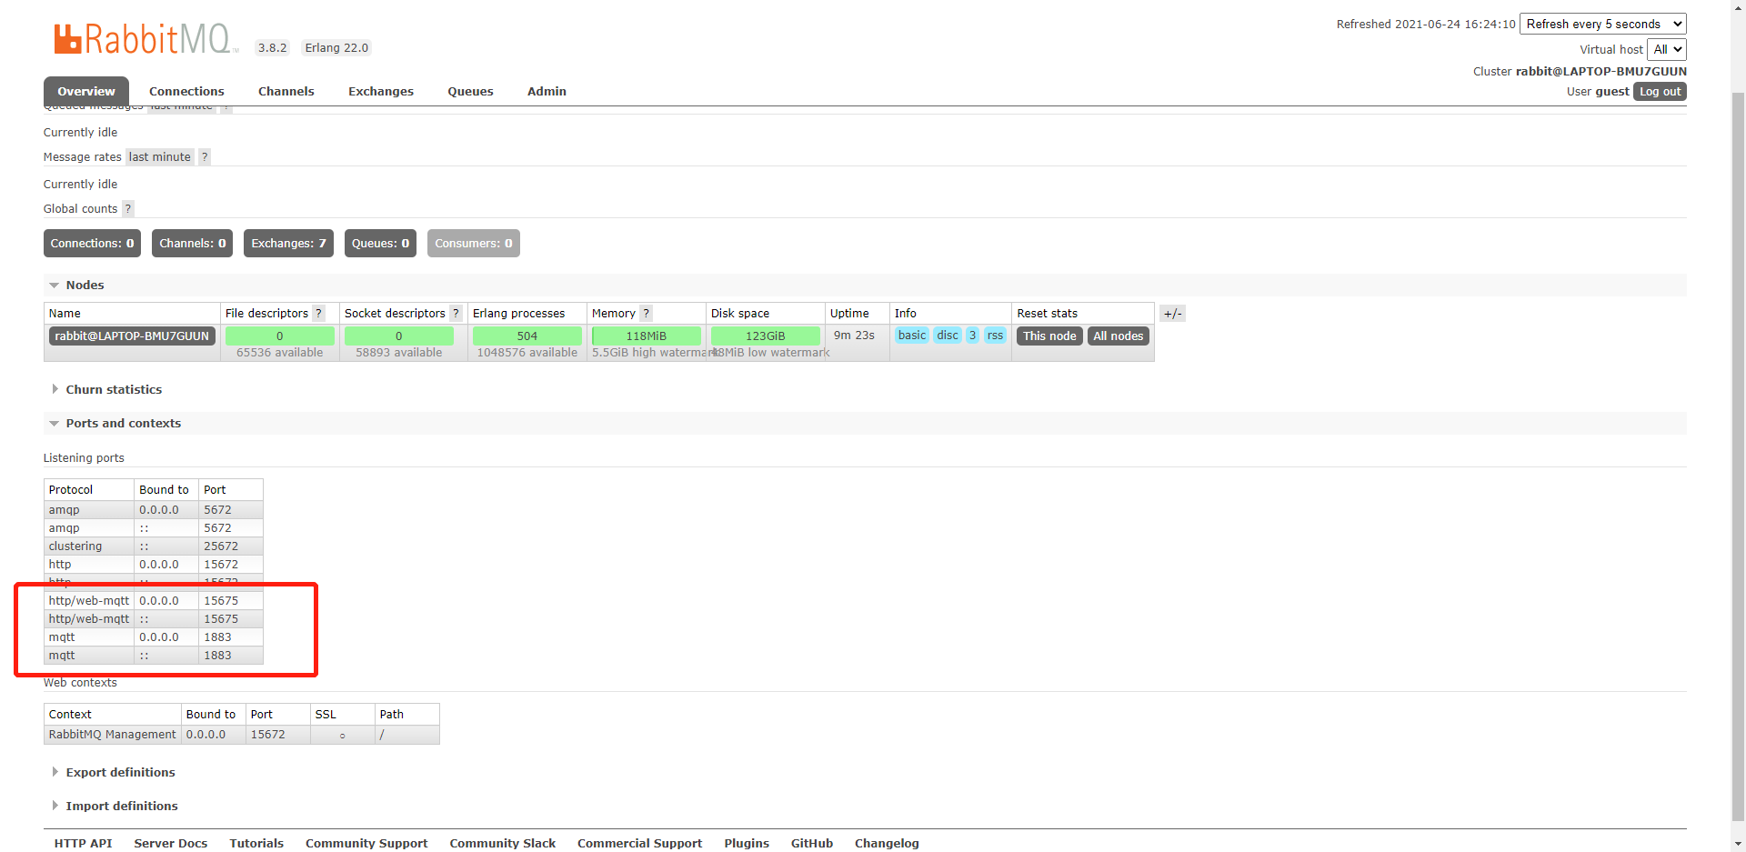
Task: Open Plugins footer link
Action: [747, 844]
